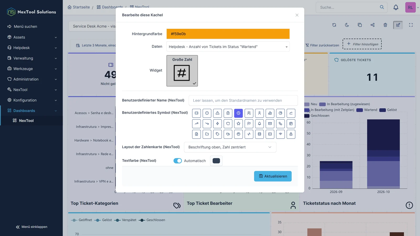The width and height of the screenshot is (420, 236).
Task: Toggle dashboard edit mode pencil button
Action: (x=398, y=25)
